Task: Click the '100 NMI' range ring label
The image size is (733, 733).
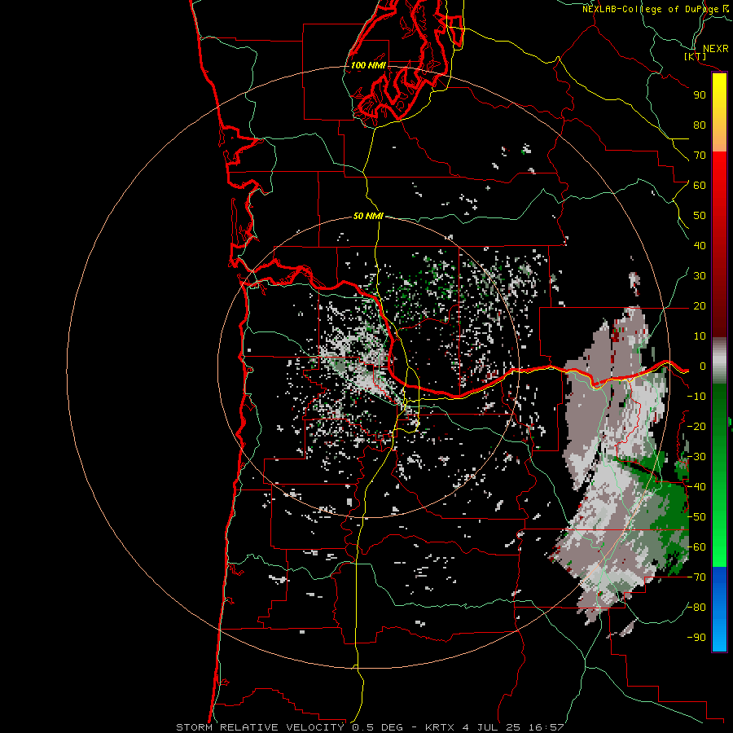Action: pos(368,65)
